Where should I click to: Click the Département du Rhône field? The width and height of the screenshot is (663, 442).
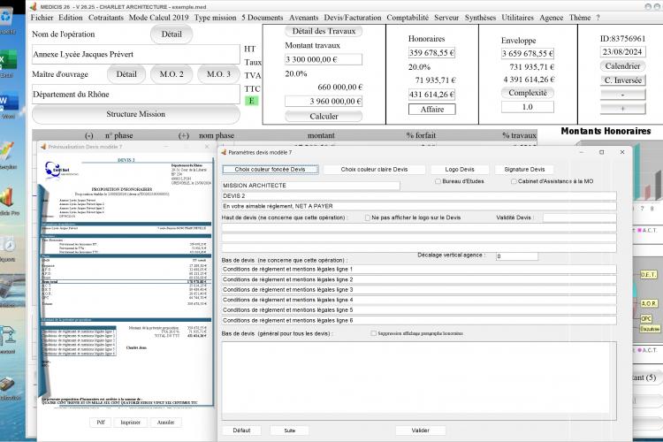click(136, 95)
